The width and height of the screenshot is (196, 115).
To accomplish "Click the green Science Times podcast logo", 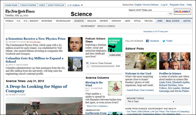I will [x=115, y=45].
